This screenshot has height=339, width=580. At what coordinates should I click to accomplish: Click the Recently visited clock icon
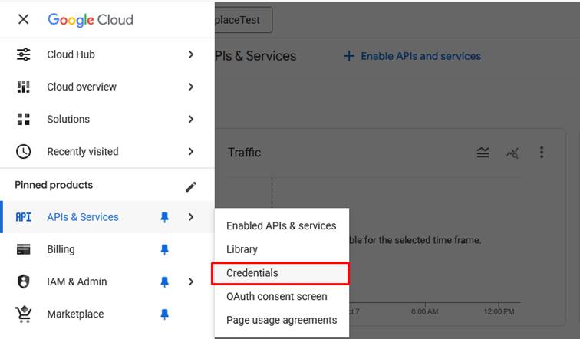click(x=24, y=151)
